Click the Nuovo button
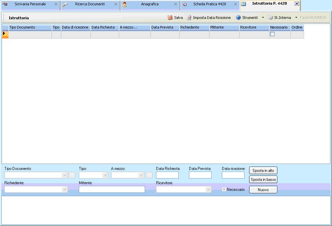Screen dimensions: 332x226 click(x=263, y=190)
